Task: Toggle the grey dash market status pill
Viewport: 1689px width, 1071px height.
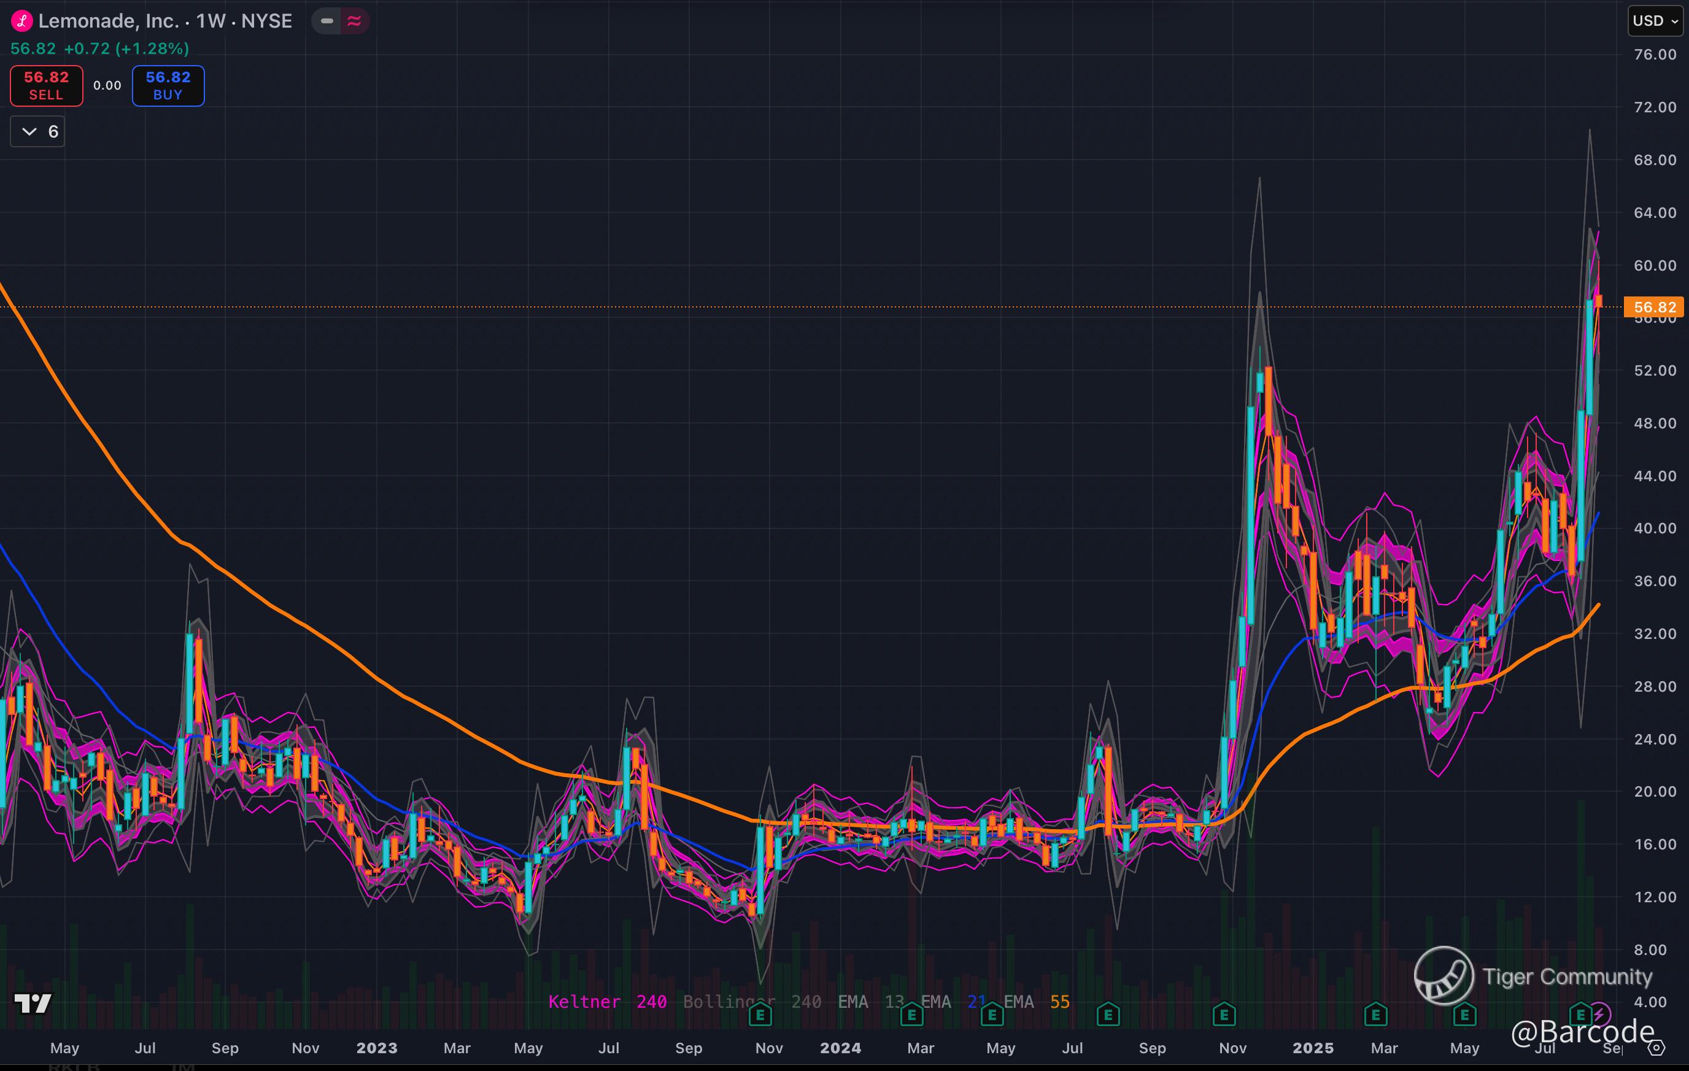Action: click(x=327, y=21)
